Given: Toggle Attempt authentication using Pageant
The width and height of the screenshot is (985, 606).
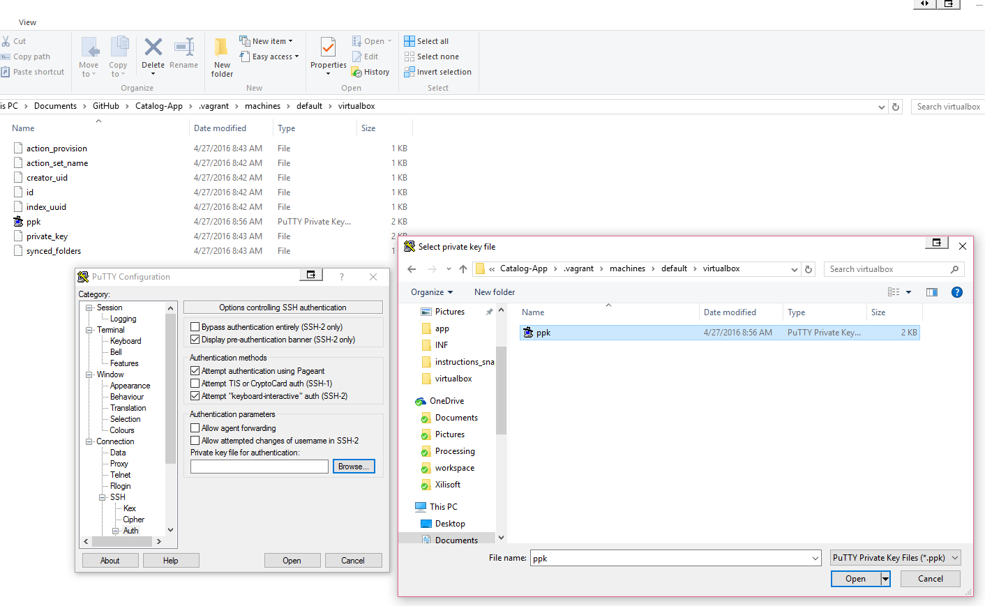Looking at the screenshot, I should [195, 371].
